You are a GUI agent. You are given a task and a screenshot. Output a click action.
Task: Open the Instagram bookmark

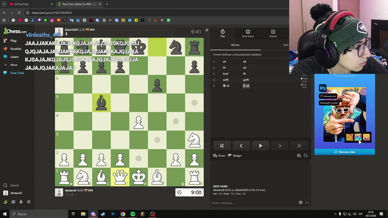point(52,20)
